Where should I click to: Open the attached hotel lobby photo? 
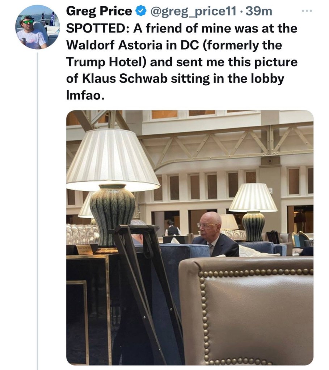pos(190,238)
